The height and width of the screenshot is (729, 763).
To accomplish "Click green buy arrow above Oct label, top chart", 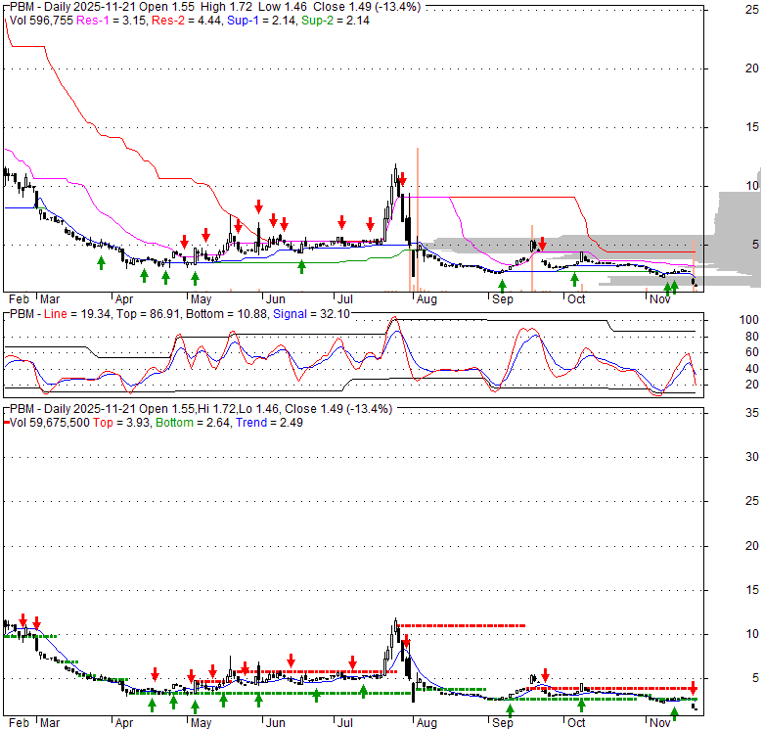I will click(x=574, y=279).
